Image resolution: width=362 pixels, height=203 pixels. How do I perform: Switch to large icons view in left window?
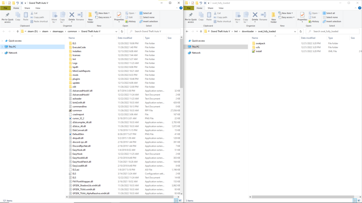[180, 200]
